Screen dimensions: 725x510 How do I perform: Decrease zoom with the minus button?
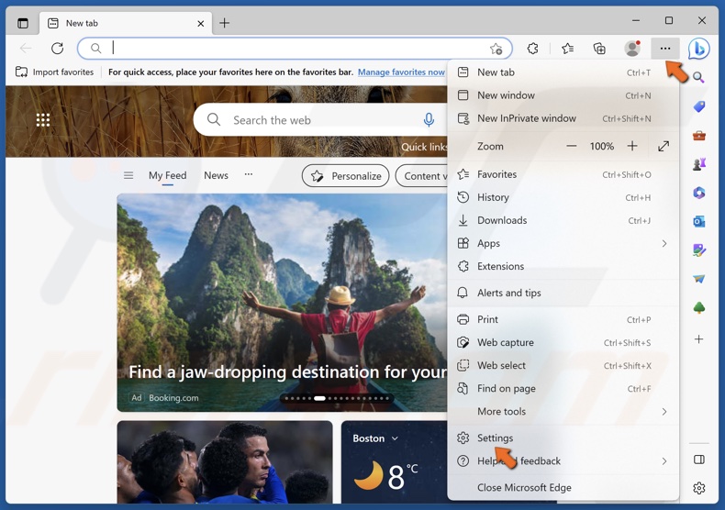[572, 146]
